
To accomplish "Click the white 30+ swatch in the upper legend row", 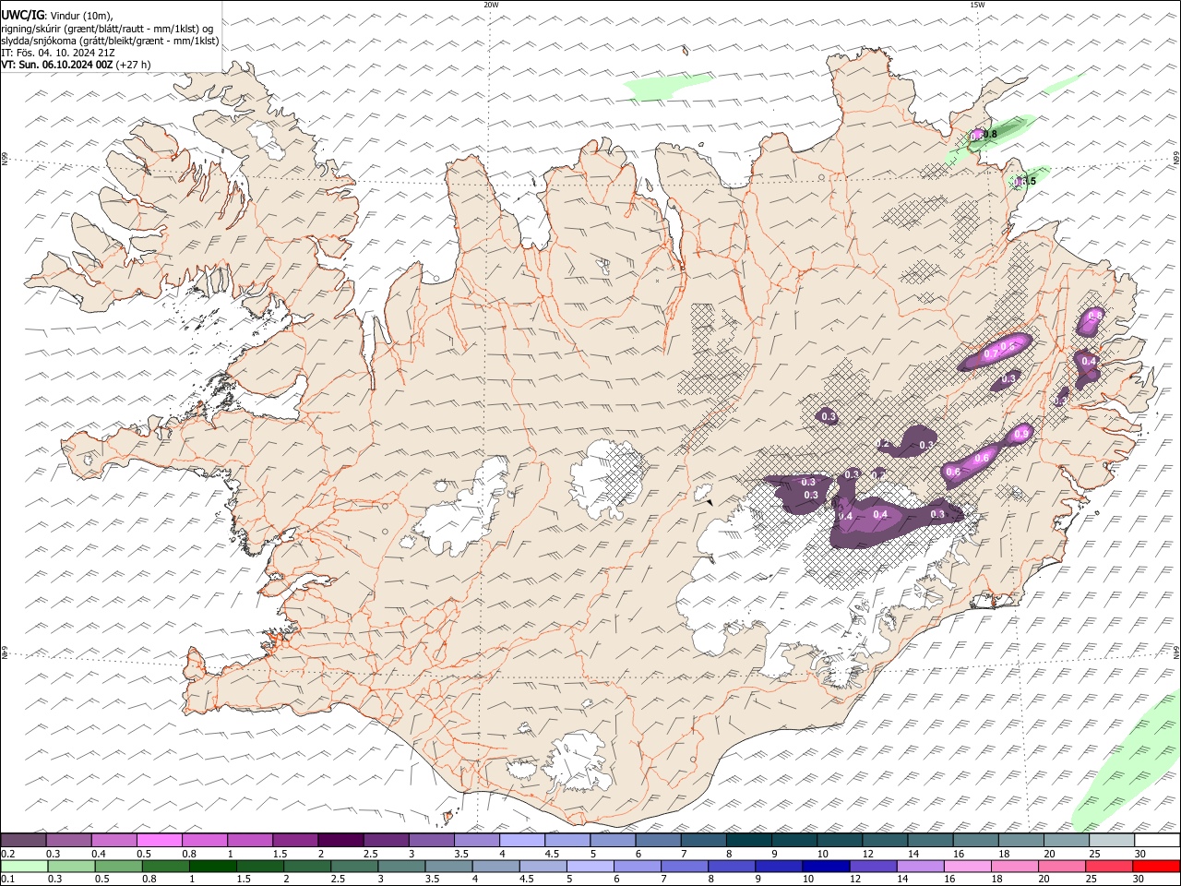I will click(x=1156, y=841).
